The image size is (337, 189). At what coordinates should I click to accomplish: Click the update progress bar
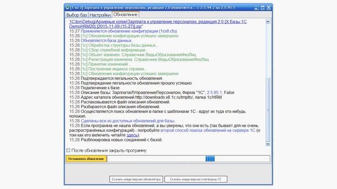click(x=189, y=159)
